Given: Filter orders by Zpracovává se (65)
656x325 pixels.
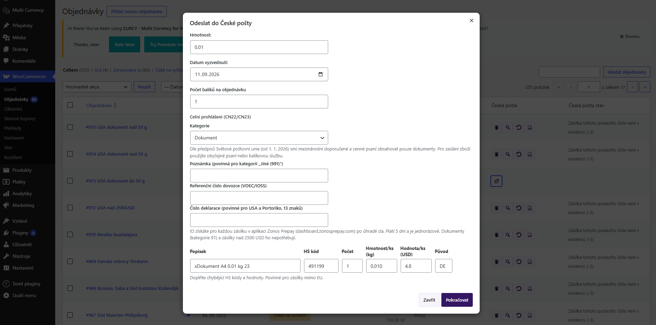Looking at the screenshot, I should click(131, 70).
